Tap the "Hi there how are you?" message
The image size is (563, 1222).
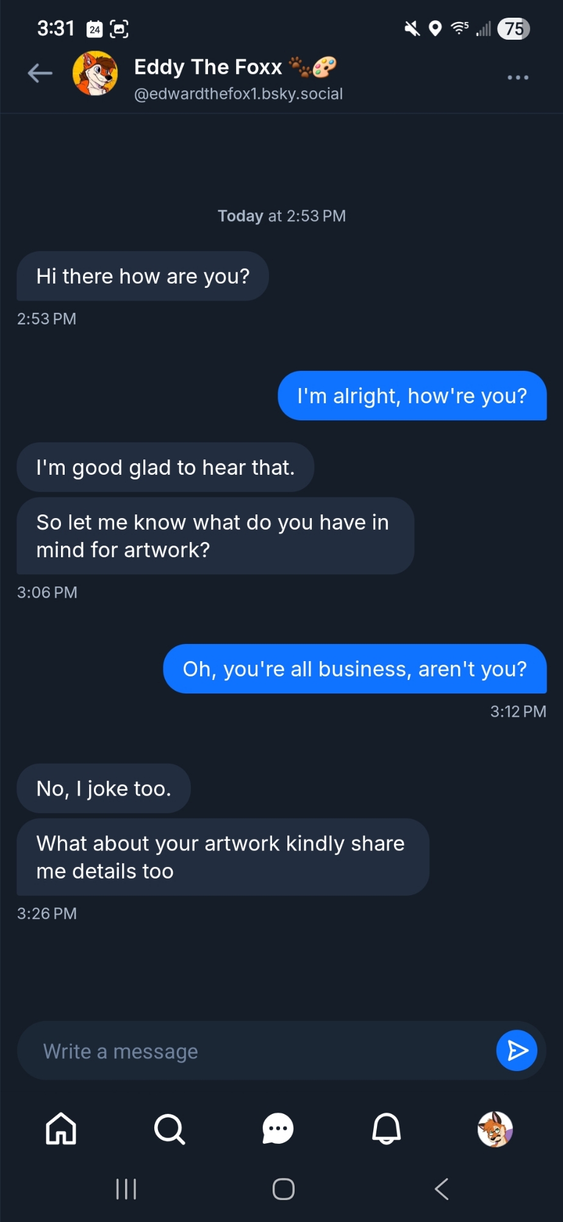[143, 276]
